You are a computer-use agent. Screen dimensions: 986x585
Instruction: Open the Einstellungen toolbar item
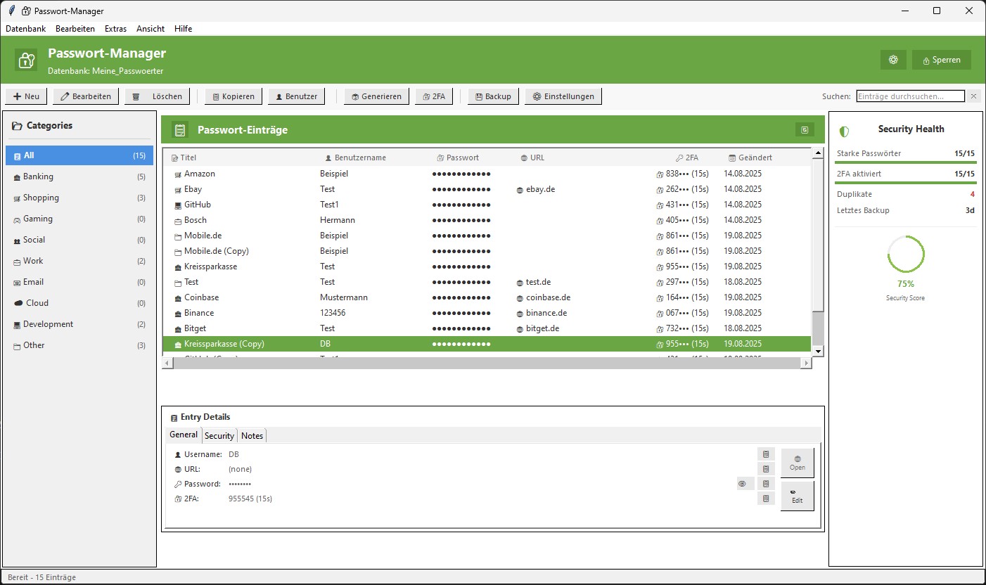(563, 96)
